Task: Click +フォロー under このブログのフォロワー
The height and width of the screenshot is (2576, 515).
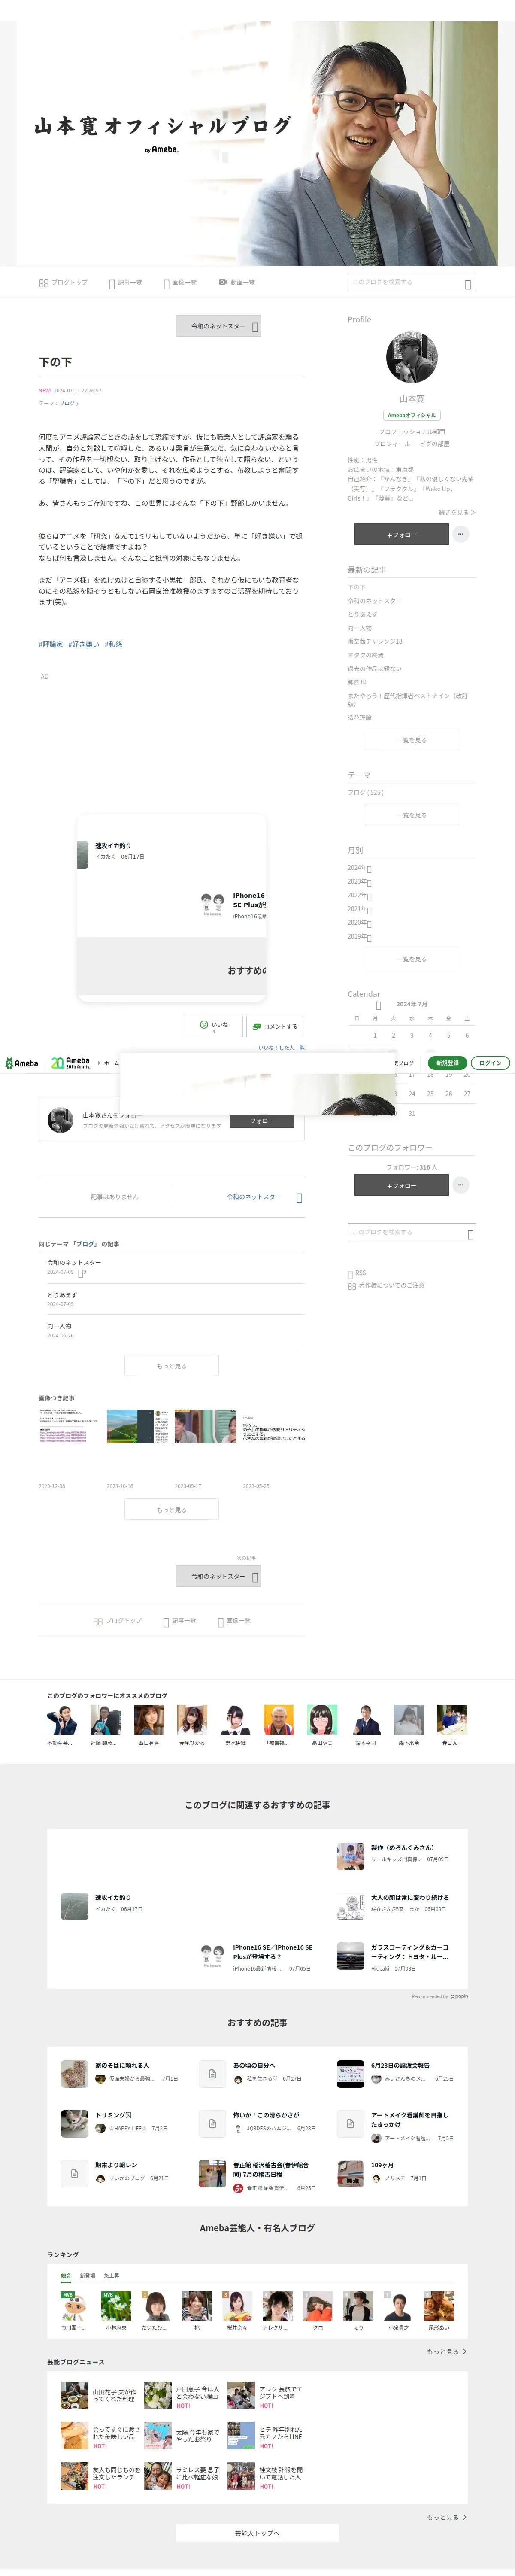Action: [x=401, y=1185]
